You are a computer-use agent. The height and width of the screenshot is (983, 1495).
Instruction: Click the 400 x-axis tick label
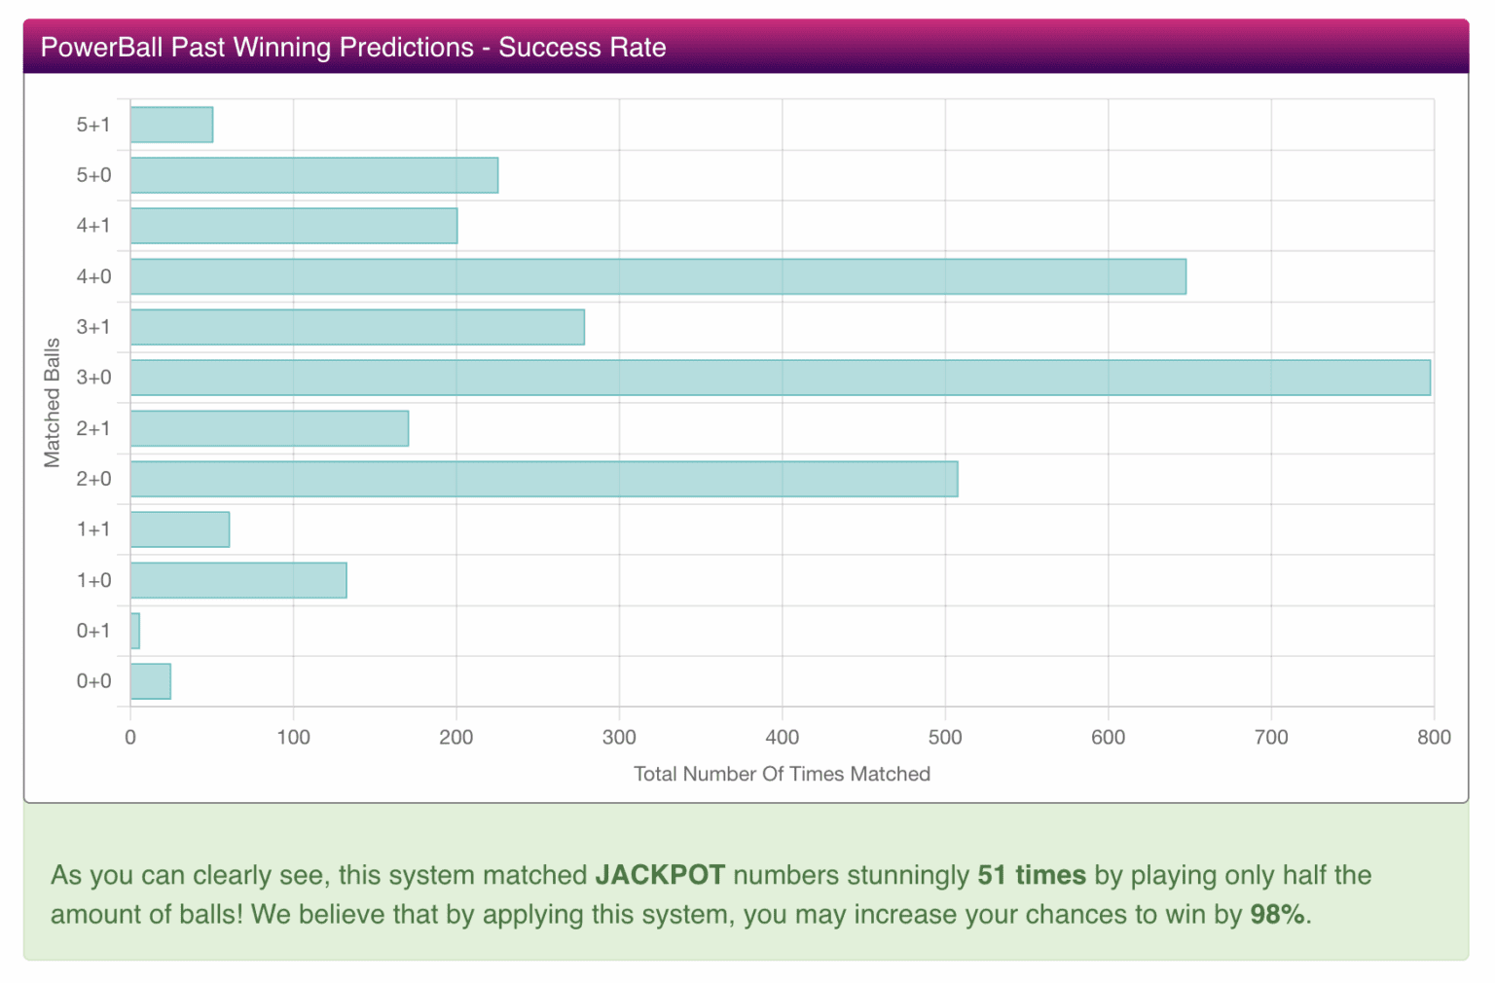pyautogui.click(x=782, y=737)
